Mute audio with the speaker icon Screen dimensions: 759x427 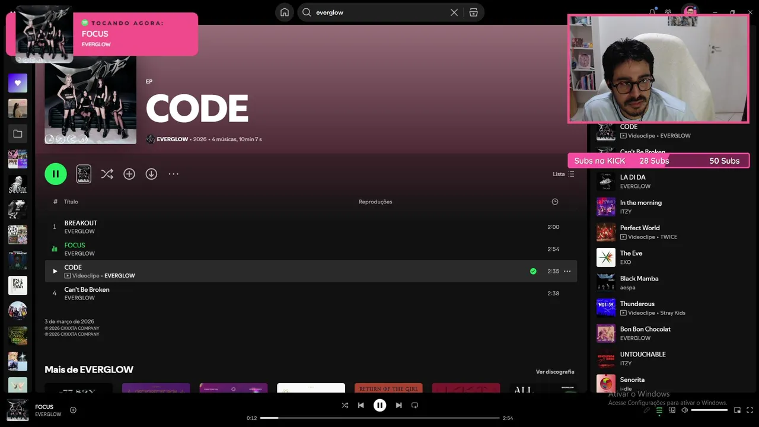[x=684, y=410]
